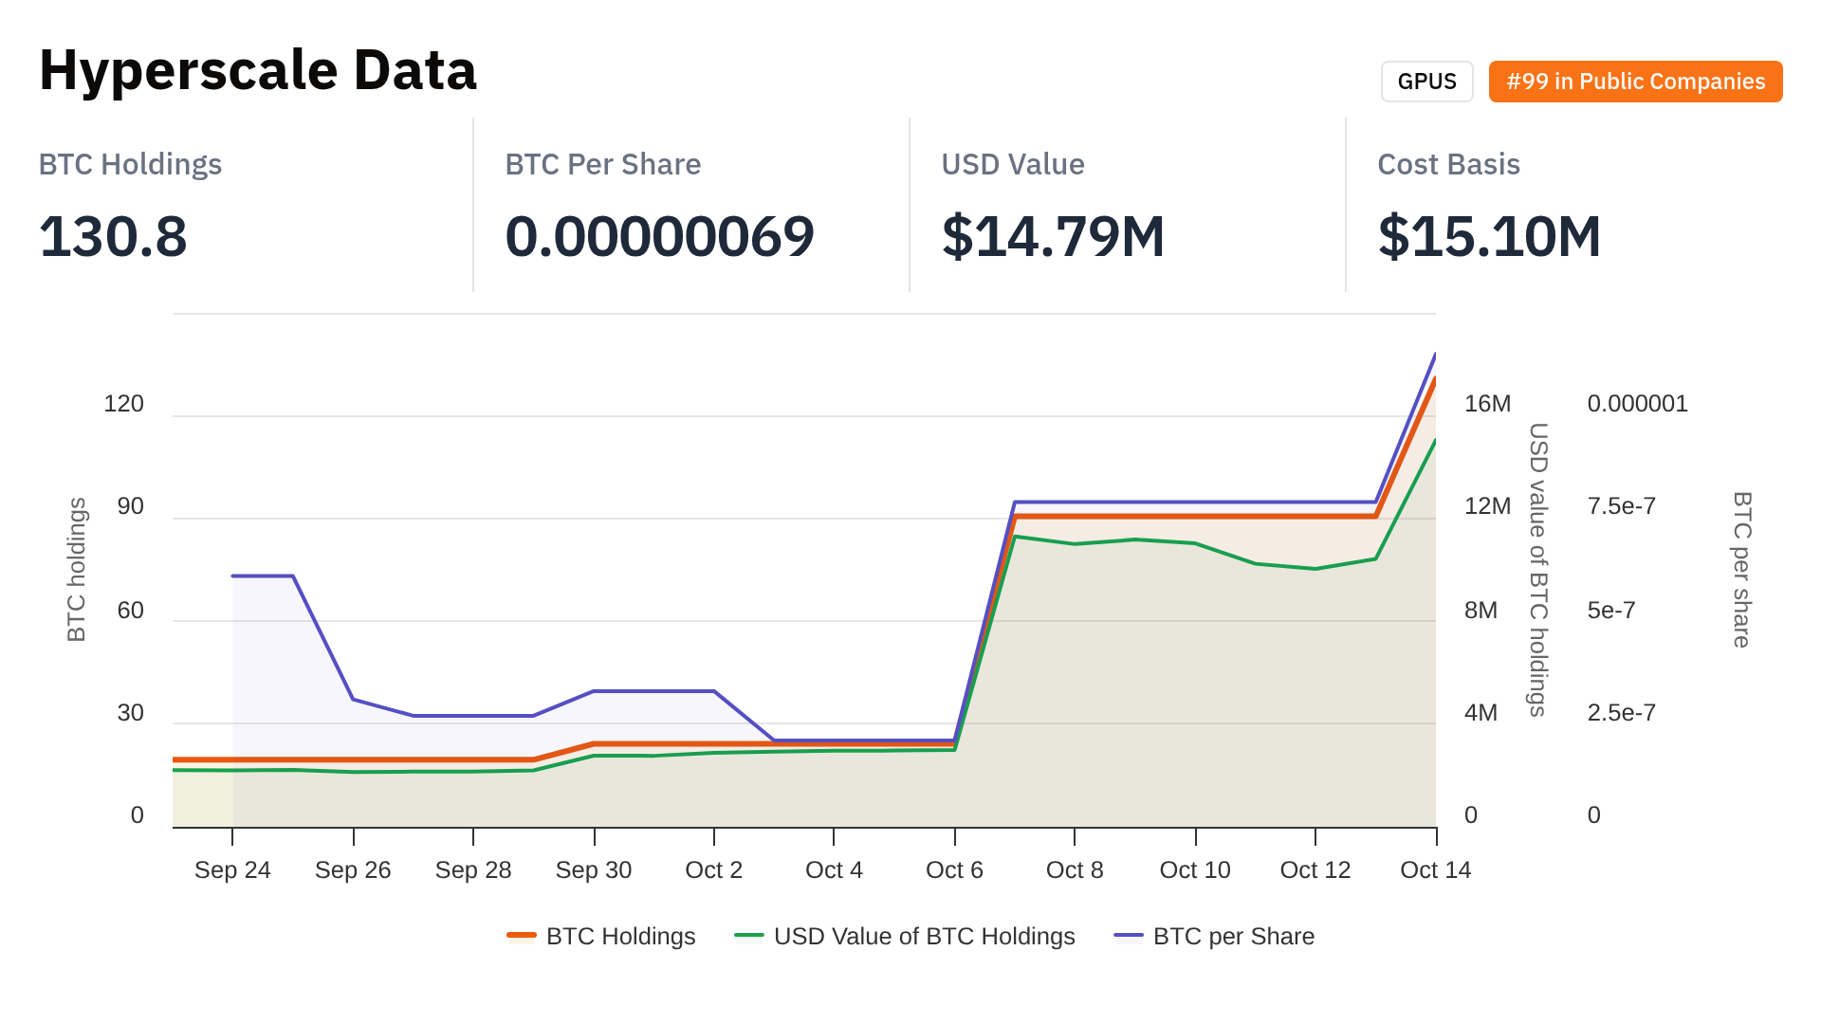Click the BTC holdings left axis title
This screenshot has height=1024, width=1821.
click(x=77, y=569)
